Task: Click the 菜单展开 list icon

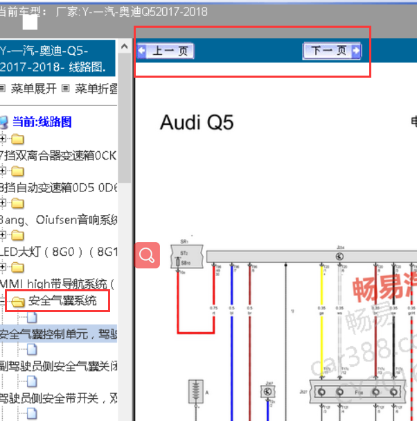Action: coord(3,88)
